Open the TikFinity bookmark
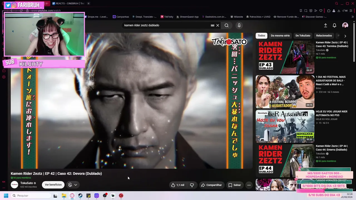This screenshot has width=356, height=200. pos(167,17)
